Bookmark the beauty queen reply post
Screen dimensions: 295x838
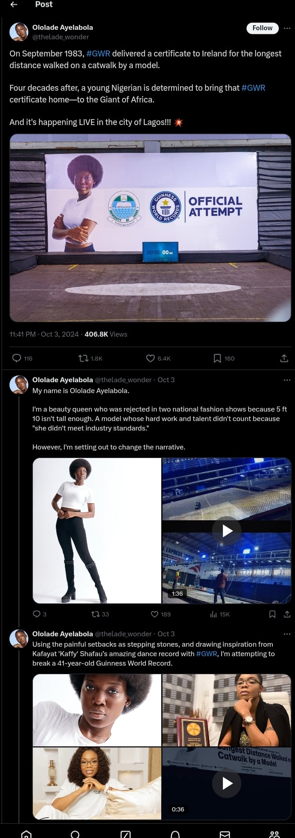[x=272, y=614]
